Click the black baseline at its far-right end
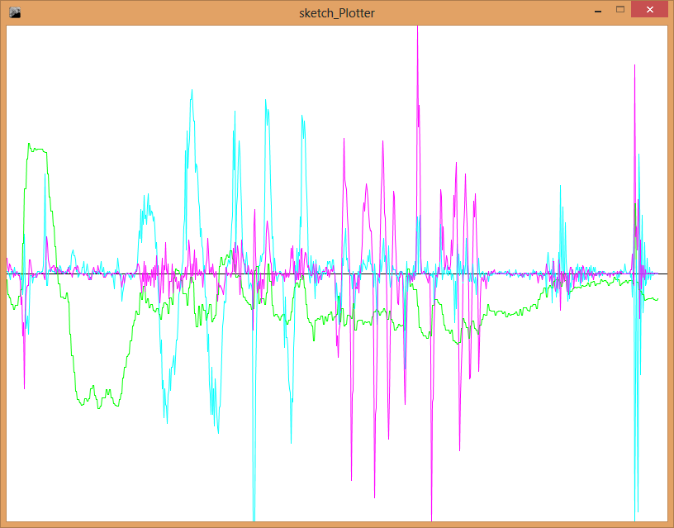Image resolution: width=674 pixels, height=528 pixels. (665, 274)
